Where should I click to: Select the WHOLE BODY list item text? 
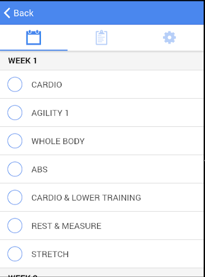(x=58, y=141)
